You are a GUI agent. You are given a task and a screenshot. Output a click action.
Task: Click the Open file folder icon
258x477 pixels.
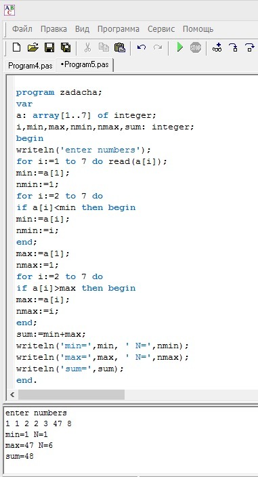tap(33, 47)
